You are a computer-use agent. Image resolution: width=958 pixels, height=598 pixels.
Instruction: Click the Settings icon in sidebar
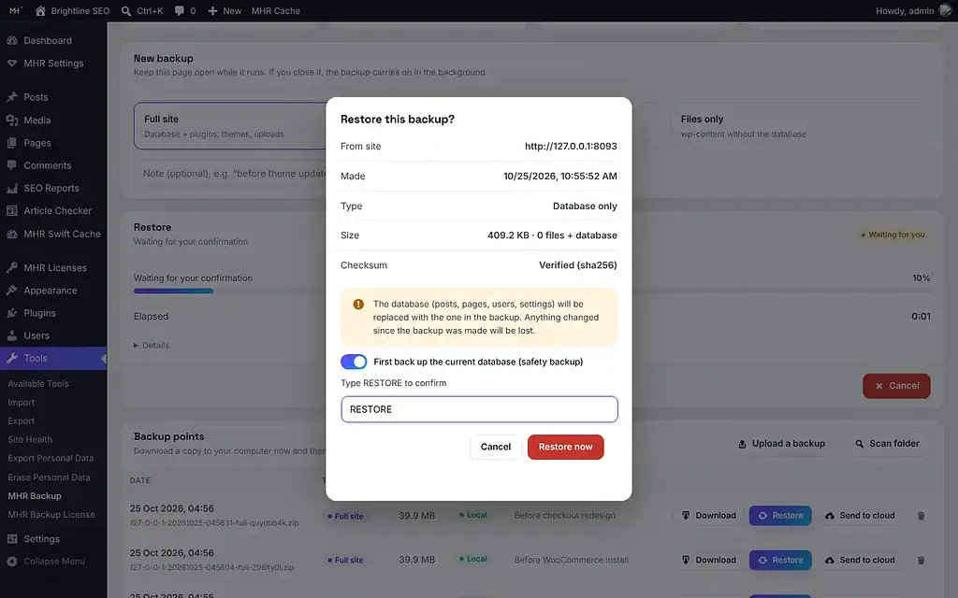point(11,539)
